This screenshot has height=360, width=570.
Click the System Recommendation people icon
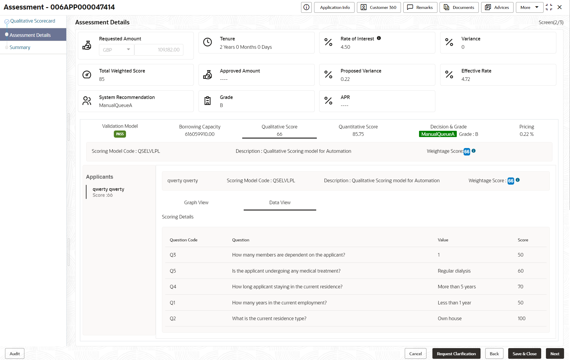pos(87,101)
